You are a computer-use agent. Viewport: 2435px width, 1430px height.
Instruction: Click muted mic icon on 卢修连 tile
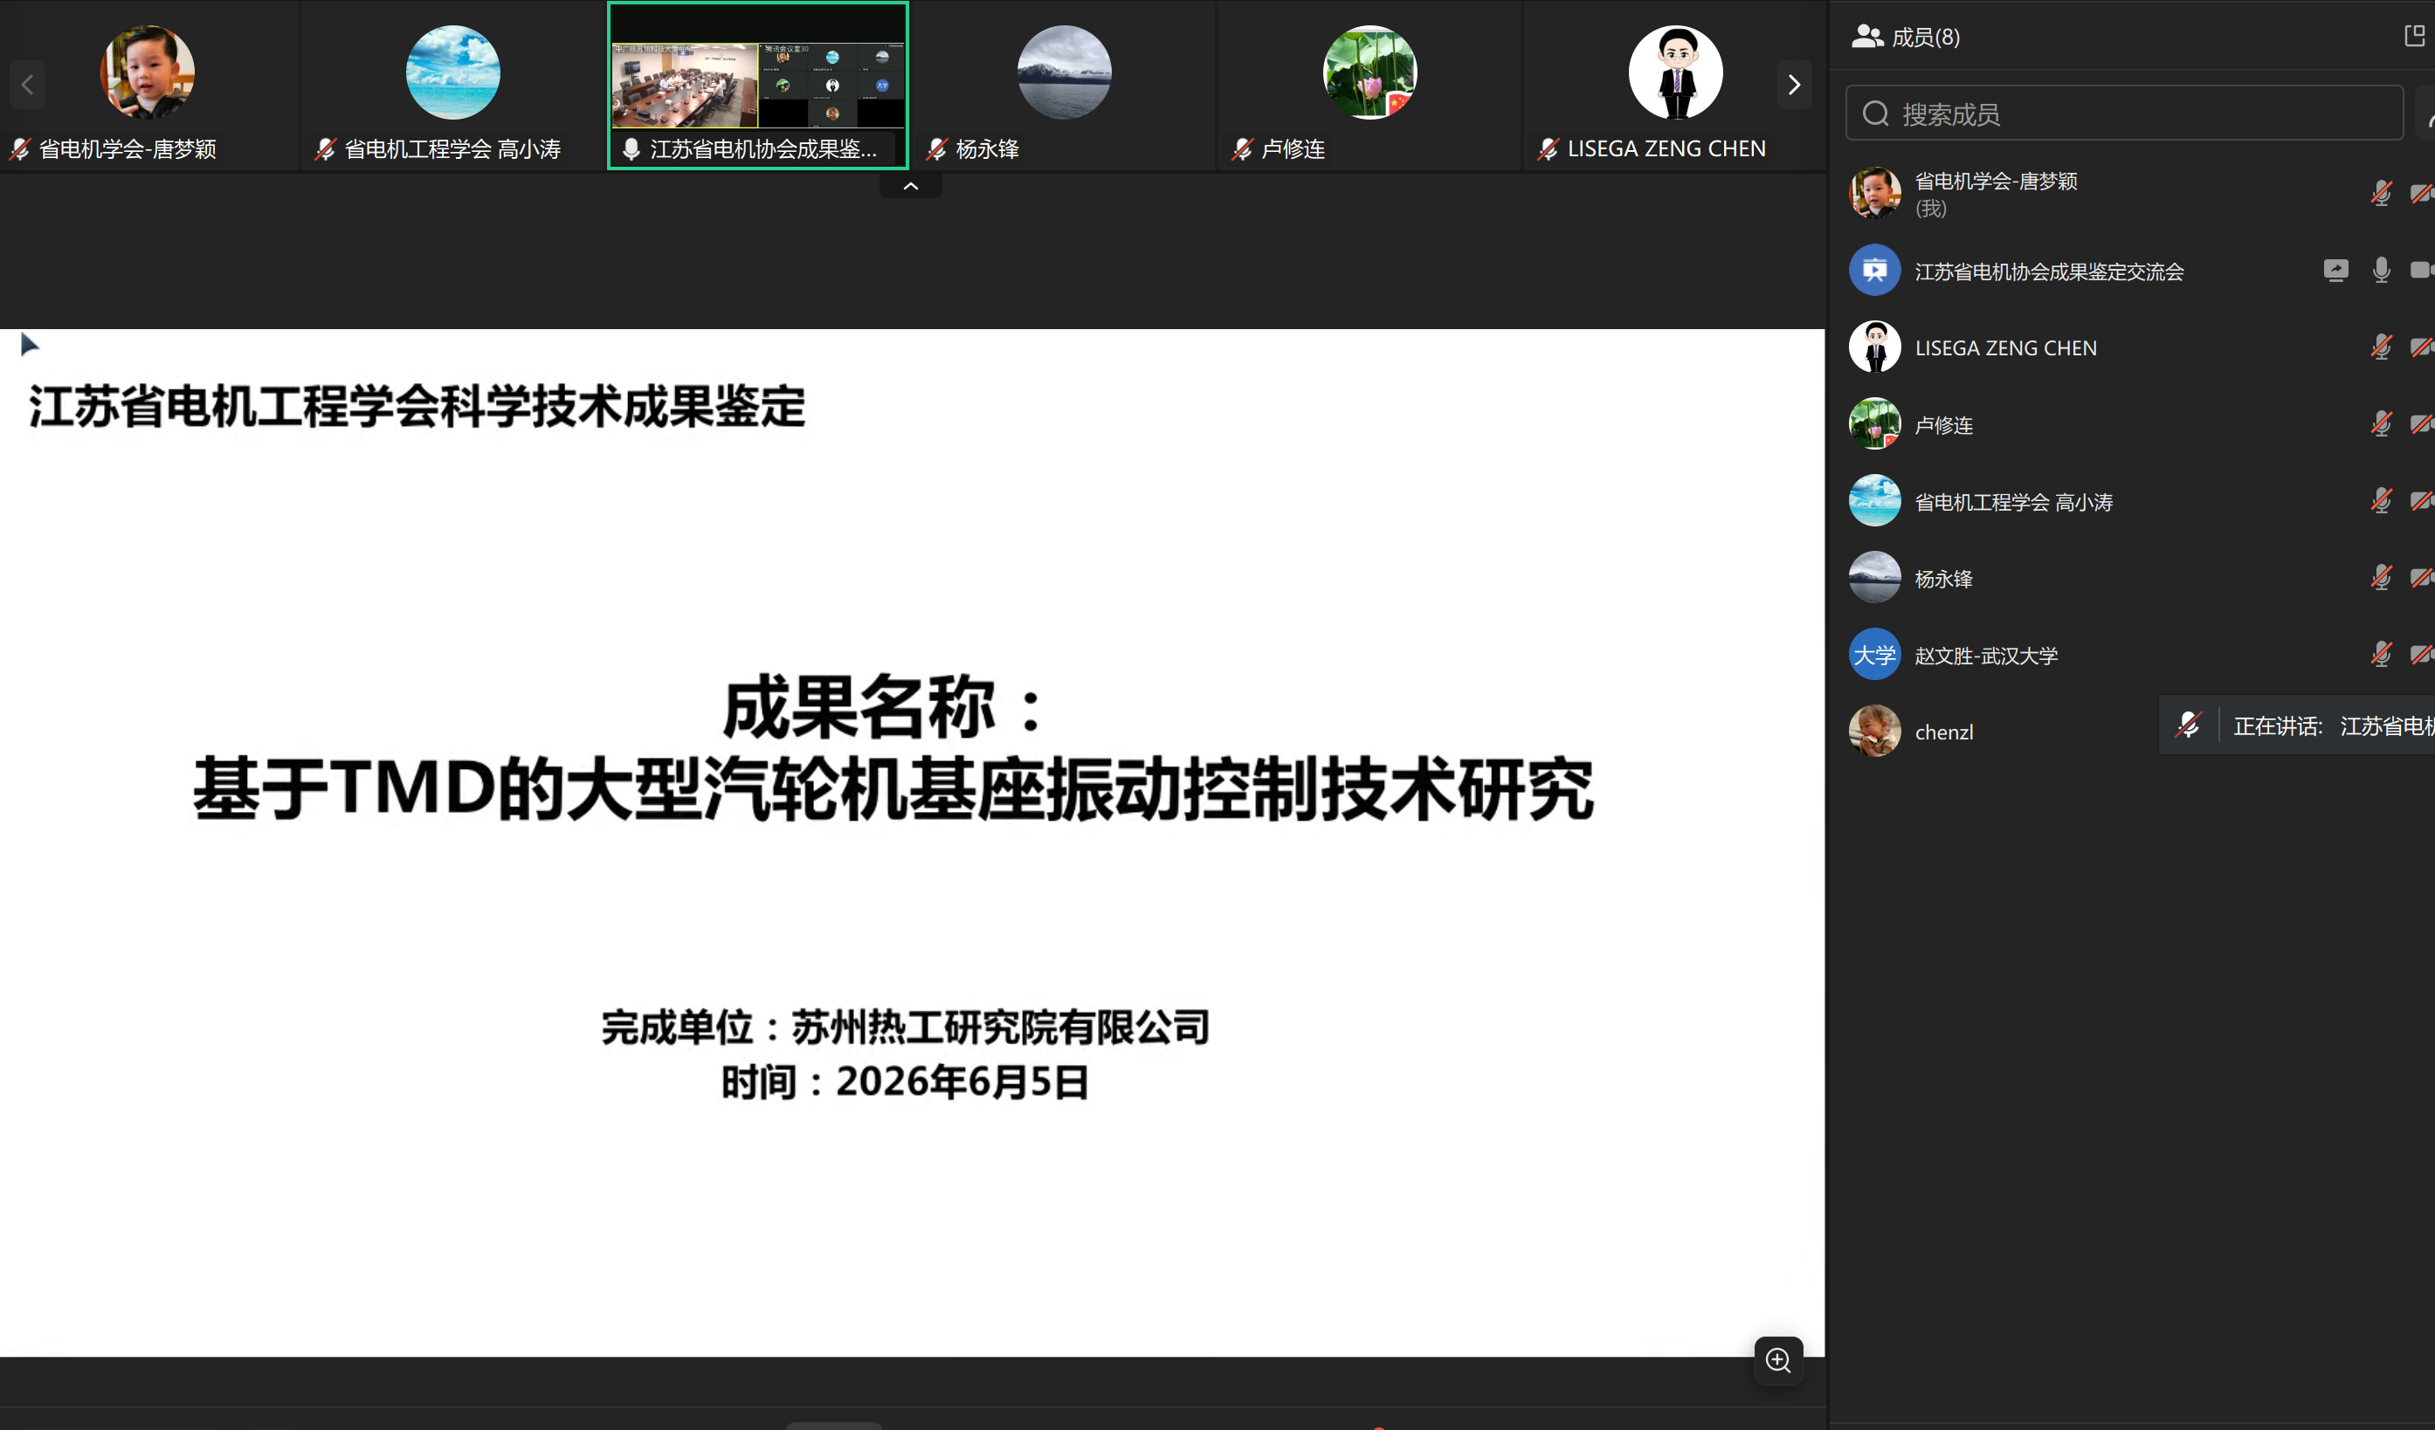tap(1242, 148)
